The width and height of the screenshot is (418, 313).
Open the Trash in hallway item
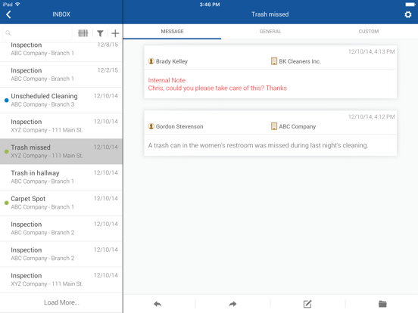pyautogui.click(x=61, y=177)
